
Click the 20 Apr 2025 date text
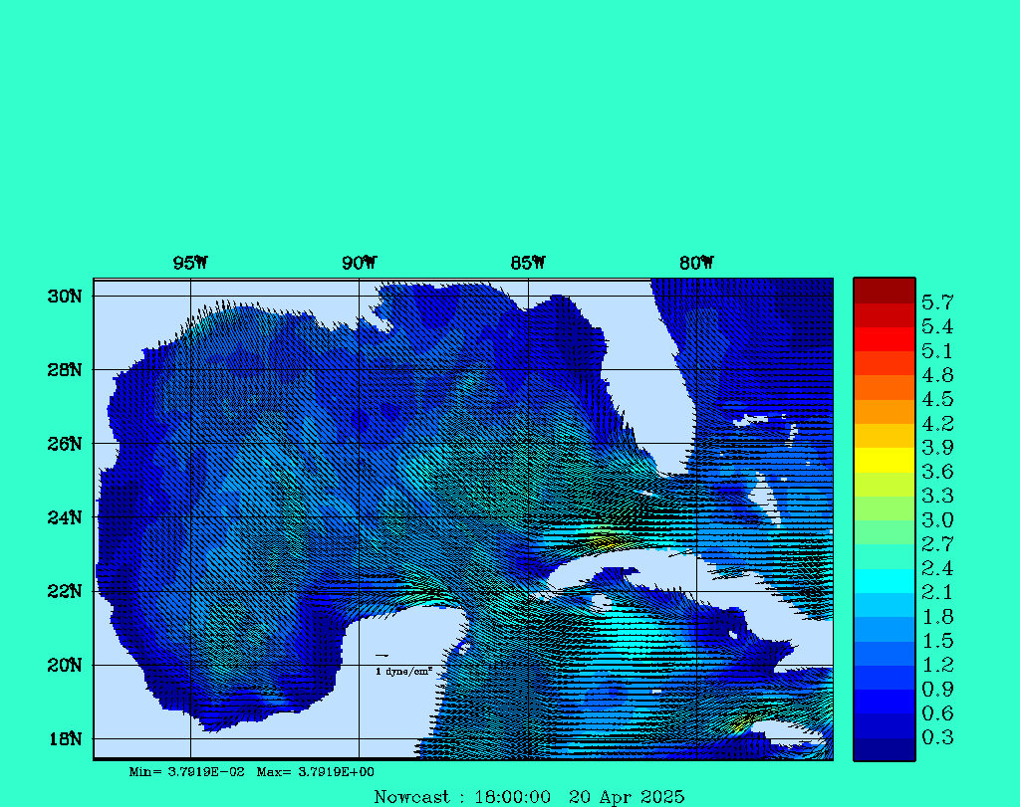627,796
